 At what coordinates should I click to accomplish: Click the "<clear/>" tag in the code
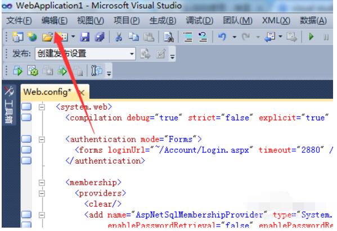point(103,204)
